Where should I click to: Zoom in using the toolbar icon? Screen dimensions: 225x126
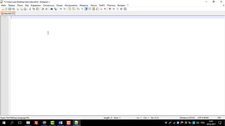coord(60,9)
